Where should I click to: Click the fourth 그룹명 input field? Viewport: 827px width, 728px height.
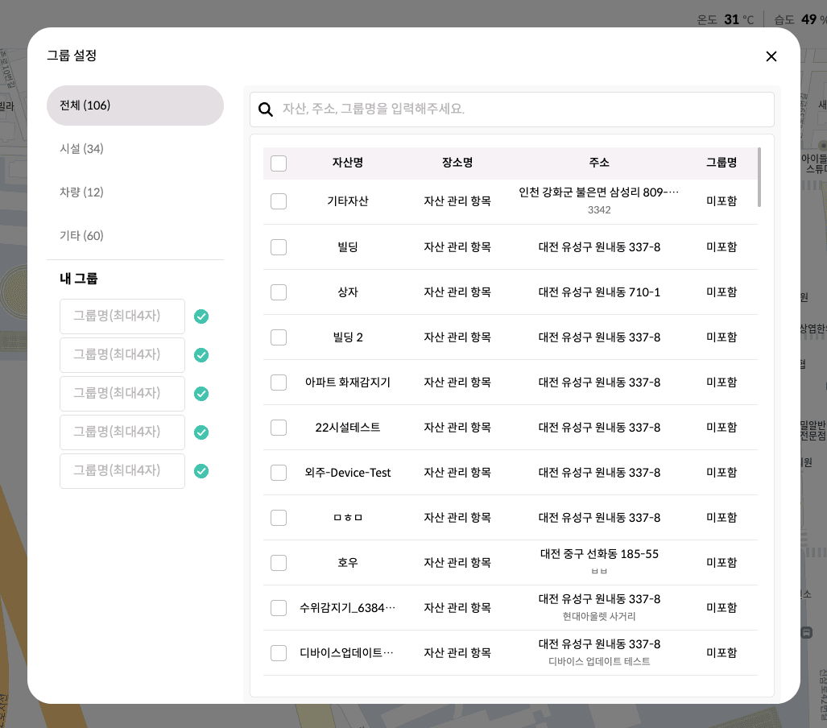point(122,432)
